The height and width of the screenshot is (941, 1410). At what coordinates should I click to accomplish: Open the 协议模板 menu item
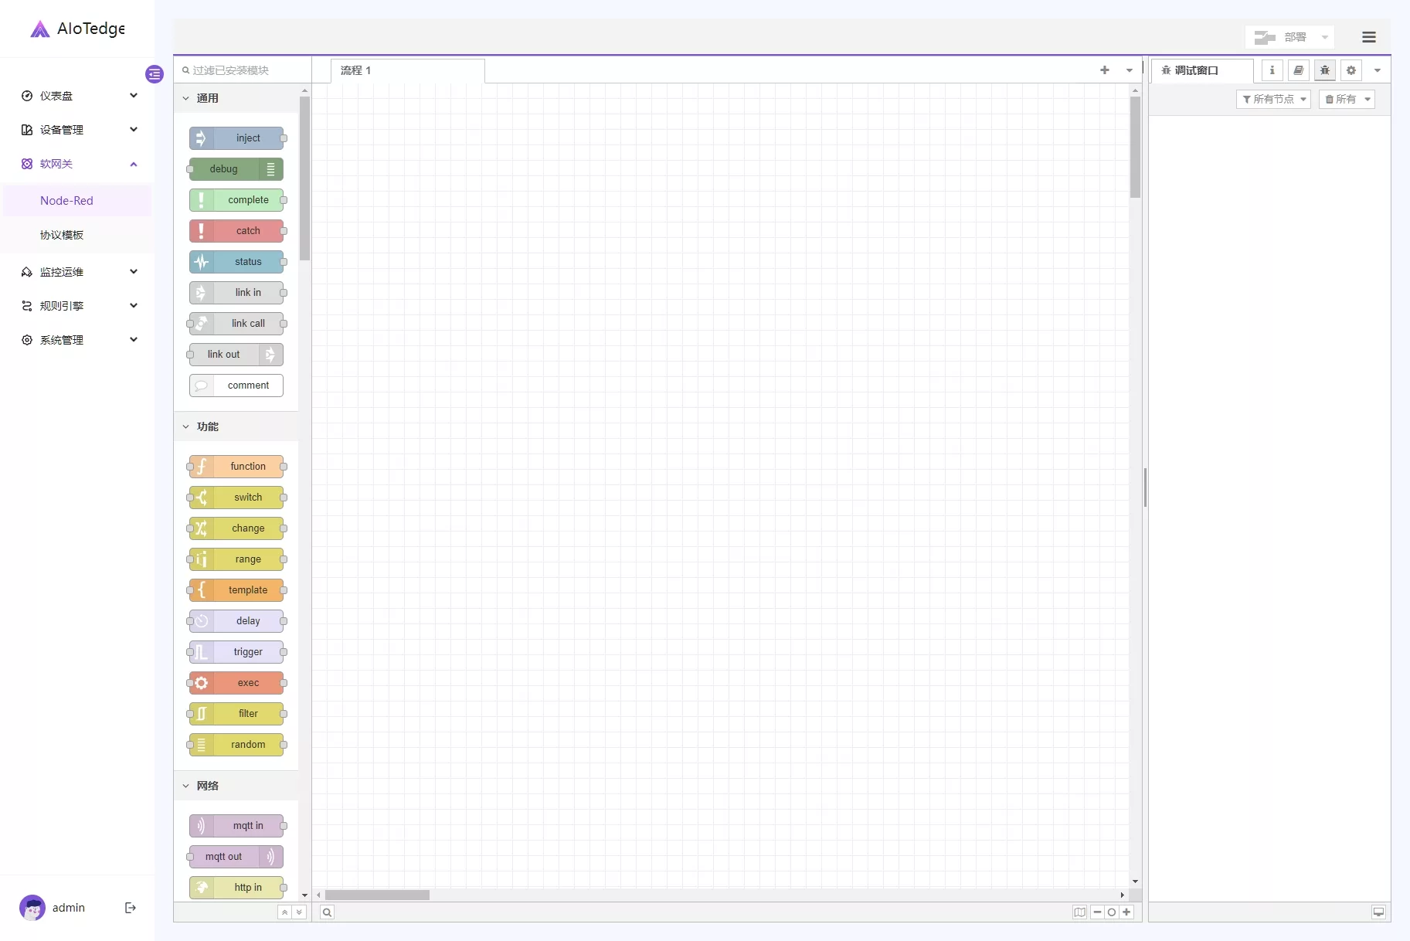coord(62,235)
